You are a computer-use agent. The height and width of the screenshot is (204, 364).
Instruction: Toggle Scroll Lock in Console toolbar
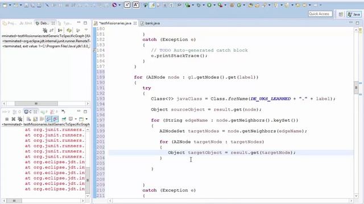click(x=35, y=119)
